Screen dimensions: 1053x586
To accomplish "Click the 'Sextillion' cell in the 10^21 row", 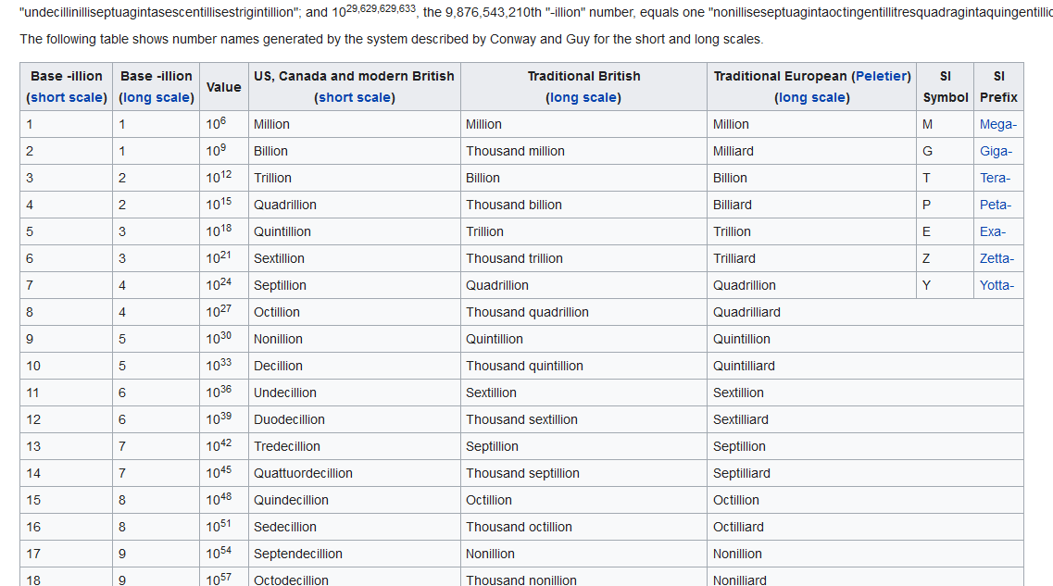I will (355, 258).
